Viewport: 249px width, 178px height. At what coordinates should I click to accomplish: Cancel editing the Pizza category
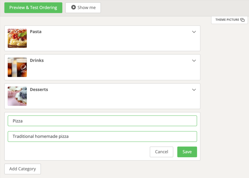(161, 152)
